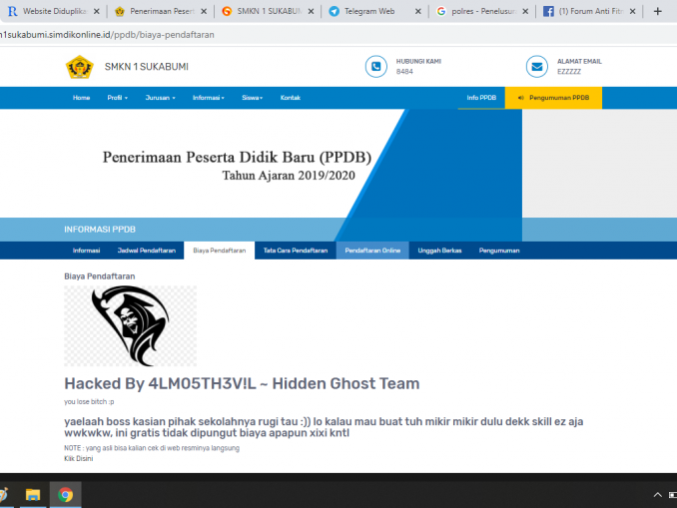Switch to the Facebook Forum Anti Fitnah tab
Image resolution: width=677 pixels, height=508 pixels.
(588, 12)
